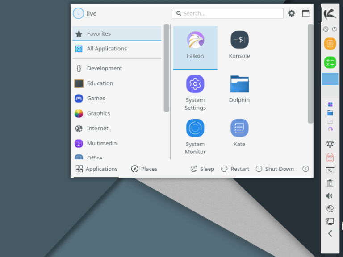
Task: Open green calculator app in panel
Action: [330, 62]
